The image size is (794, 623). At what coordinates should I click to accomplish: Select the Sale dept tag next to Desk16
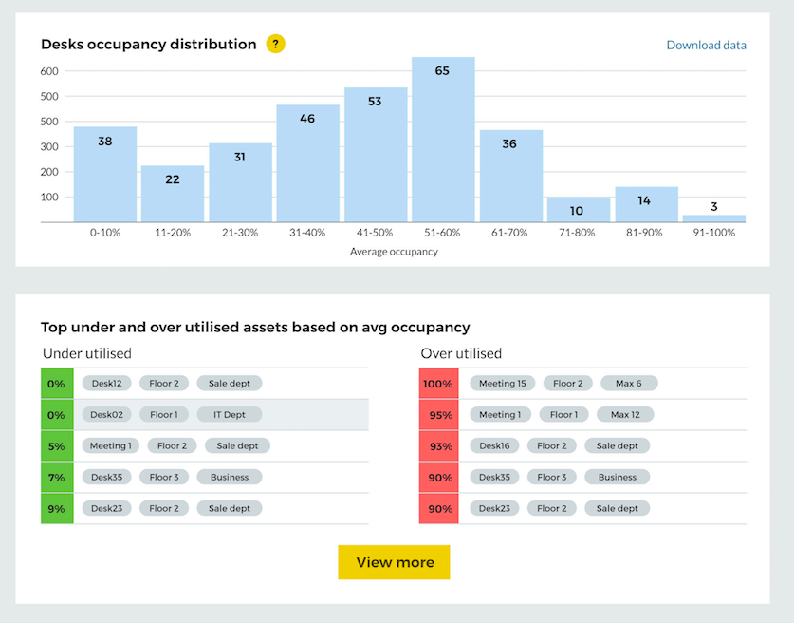pos(617,445)
